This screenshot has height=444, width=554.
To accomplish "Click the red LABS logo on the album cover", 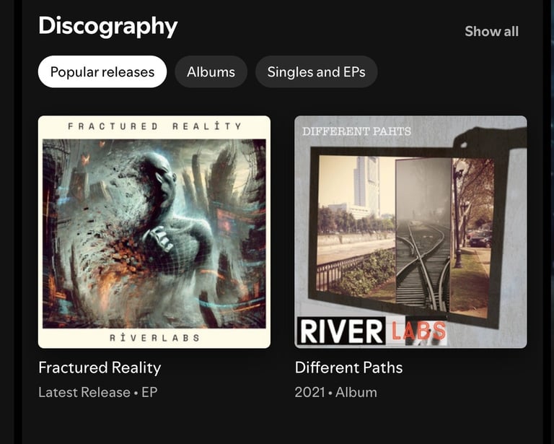I will 418,331.
